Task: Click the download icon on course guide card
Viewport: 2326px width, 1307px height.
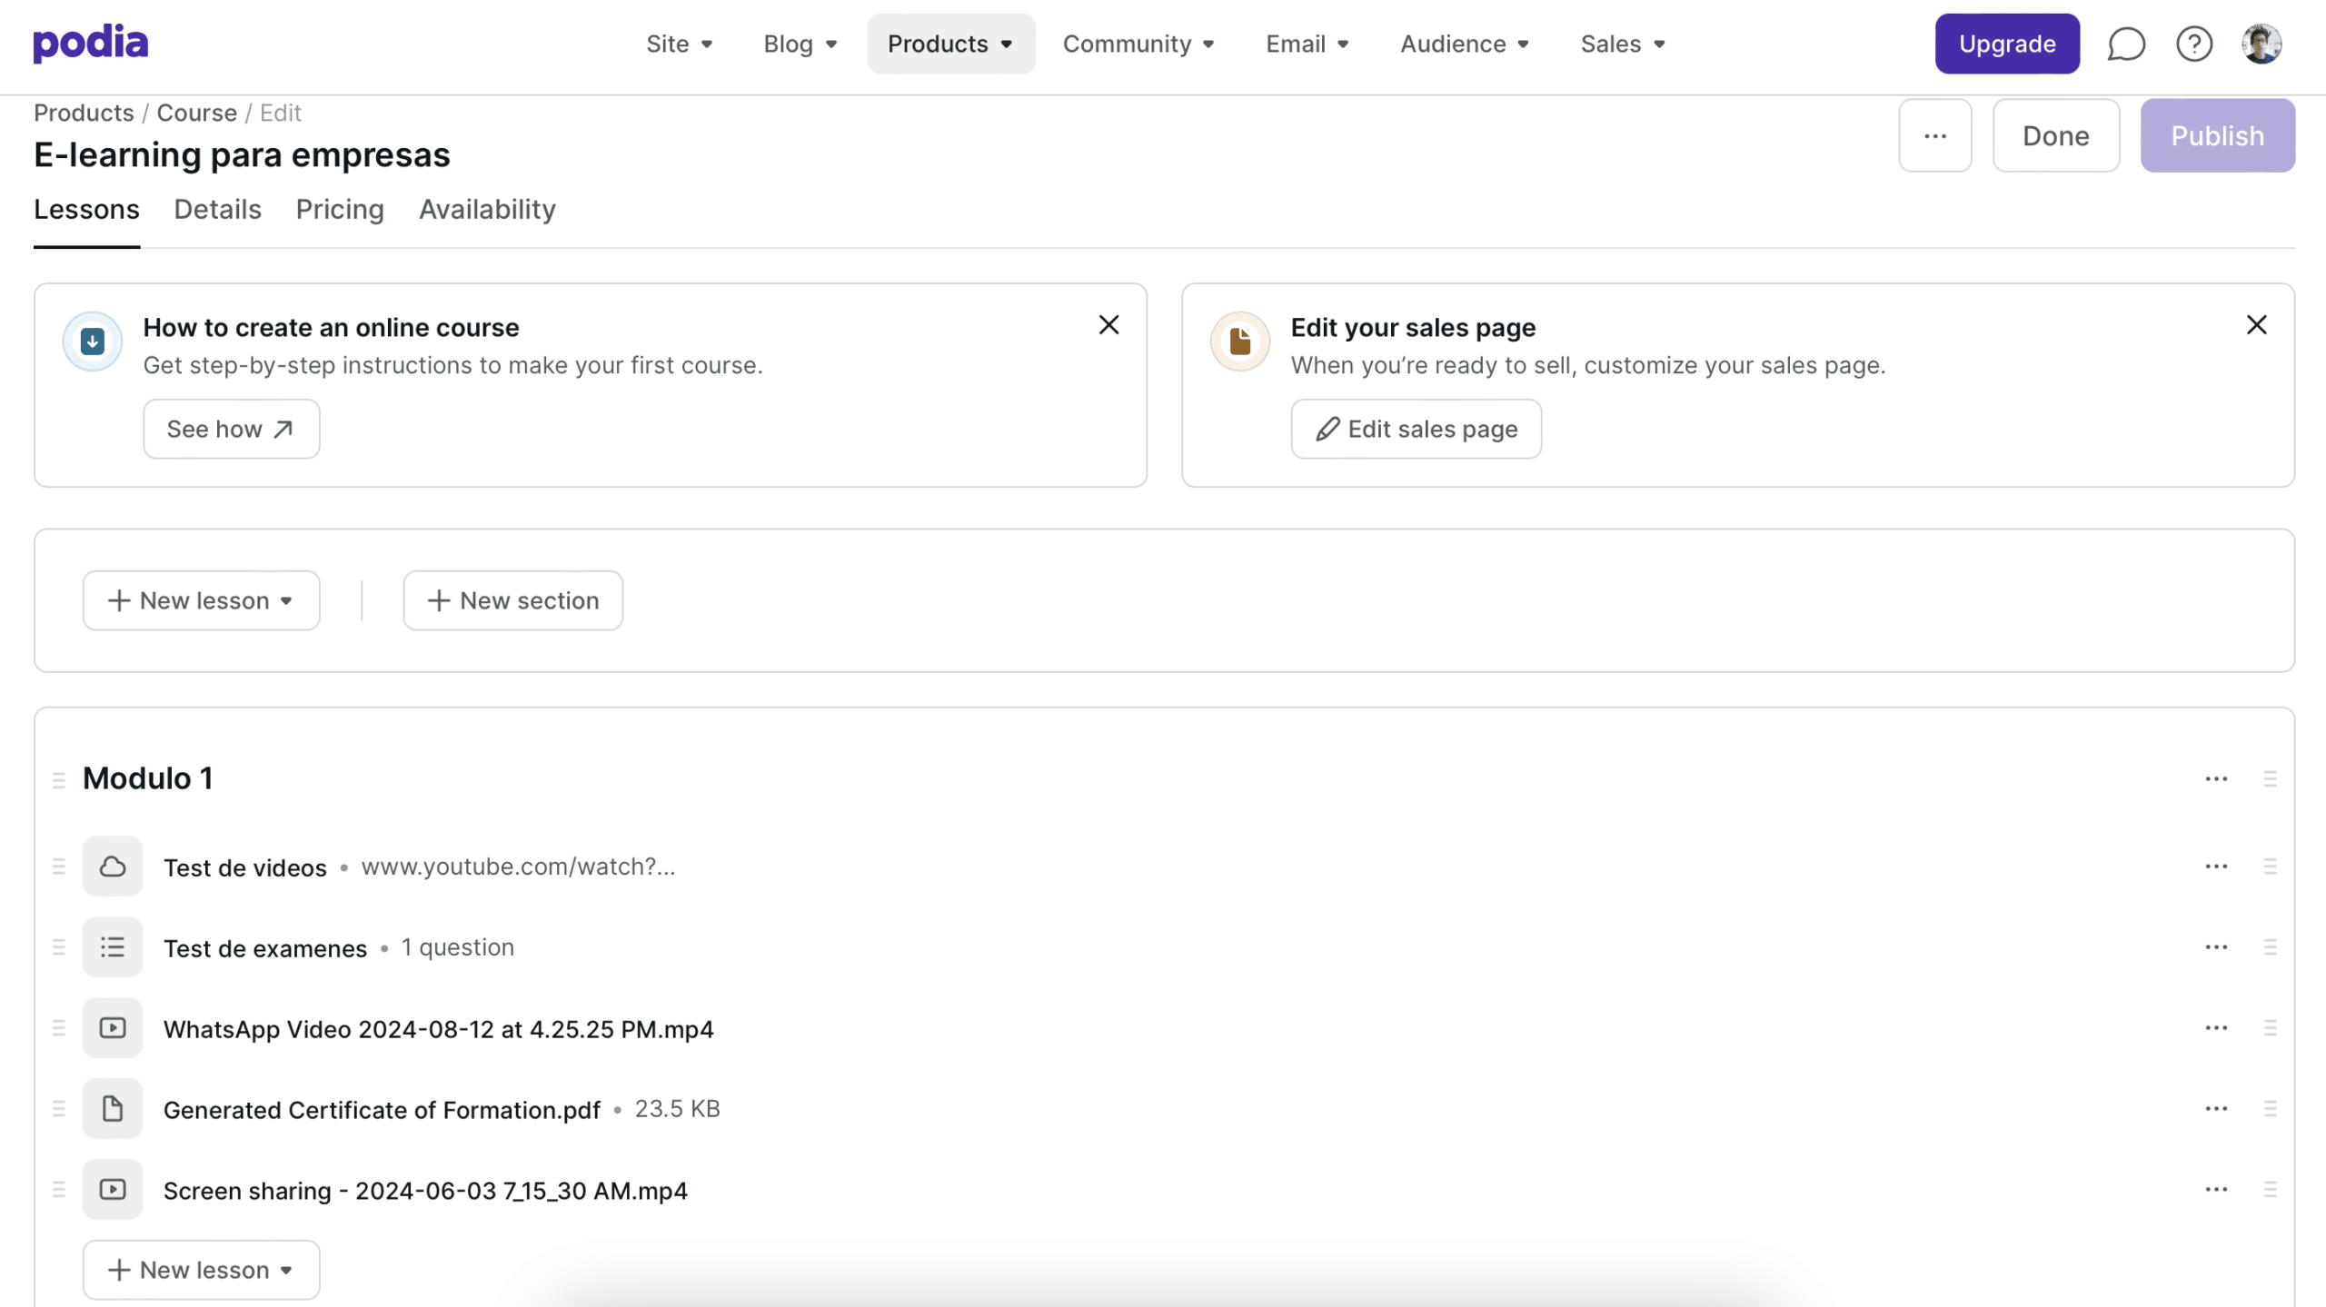Action: [x=92, y=342]
